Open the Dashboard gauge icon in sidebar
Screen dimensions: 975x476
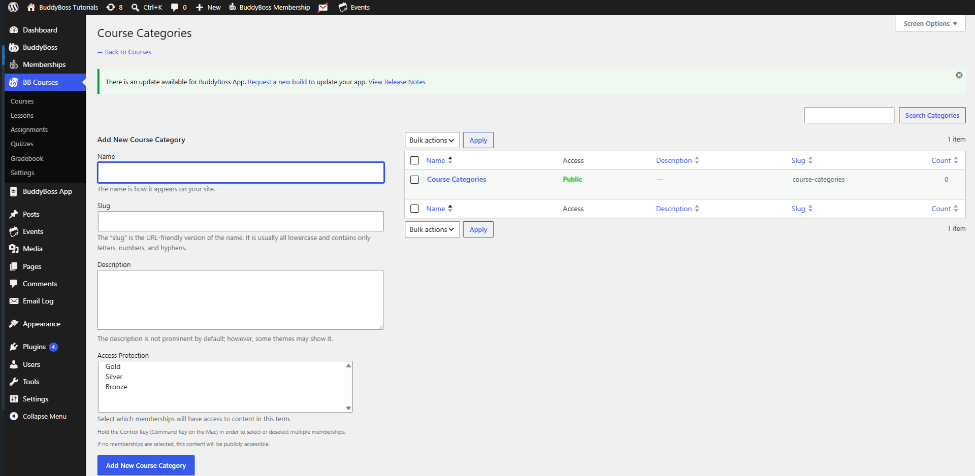pos(14,30)
